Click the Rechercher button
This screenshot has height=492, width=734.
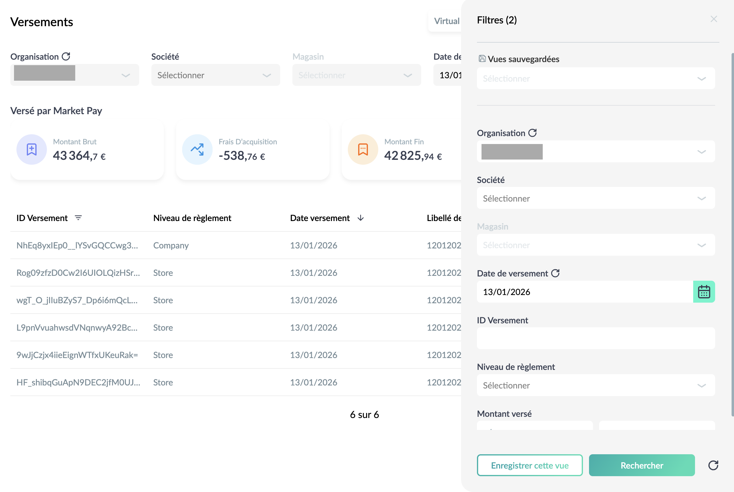(x=641, y=465)
